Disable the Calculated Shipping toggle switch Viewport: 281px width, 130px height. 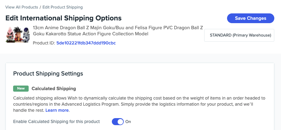pos(118,122)
